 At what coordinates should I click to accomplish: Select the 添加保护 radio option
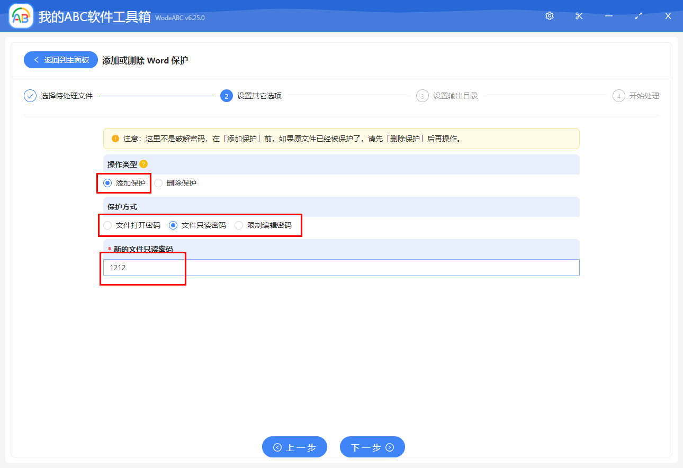point(107,183)
